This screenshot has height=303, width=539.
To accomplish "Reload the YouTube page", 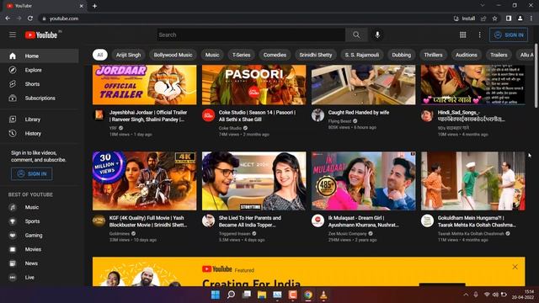I will point(30,19).
